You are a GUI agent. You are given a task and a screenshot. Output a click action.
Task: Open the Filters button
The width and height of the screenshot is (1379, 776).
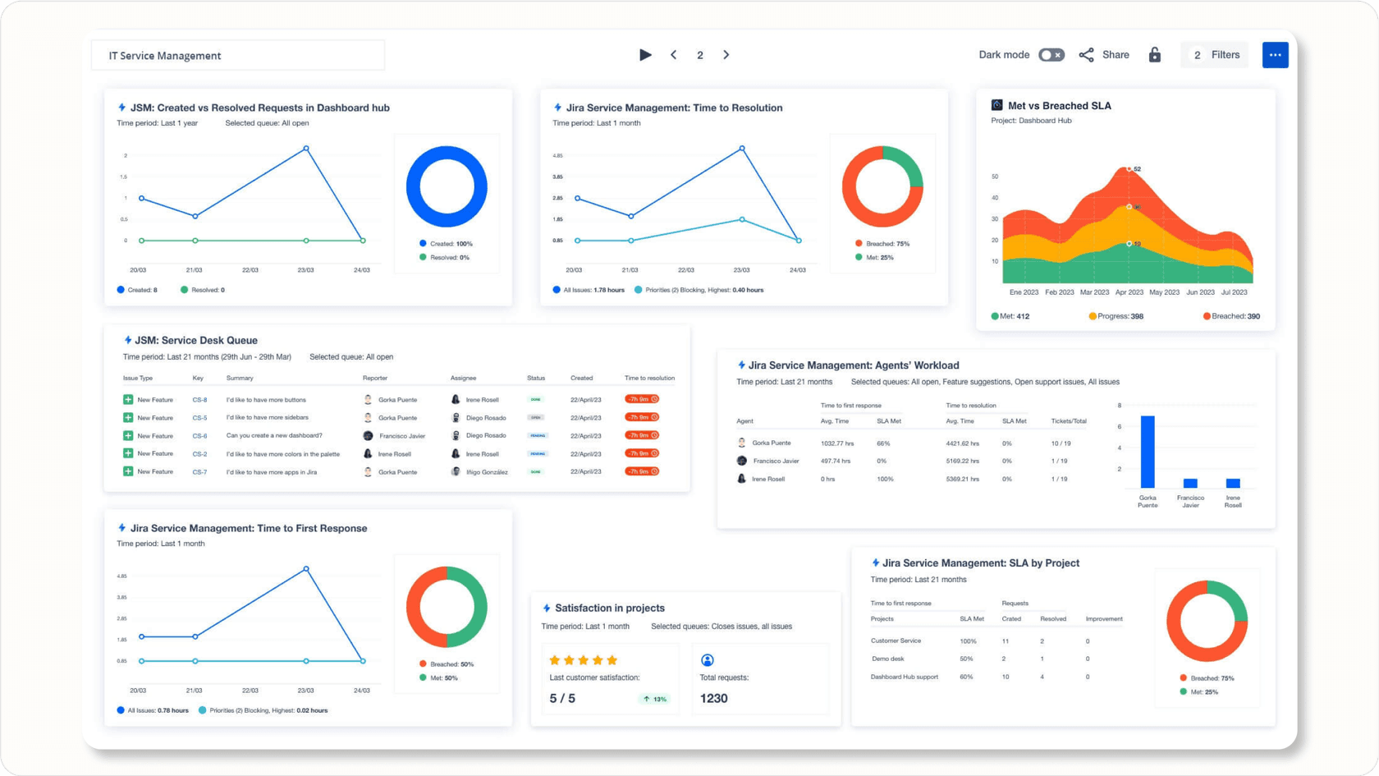[1216, 55]
